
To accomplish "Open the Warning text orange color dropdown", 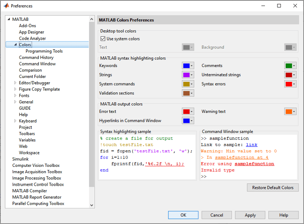I will pyautogui.click(x=290, y=112).
